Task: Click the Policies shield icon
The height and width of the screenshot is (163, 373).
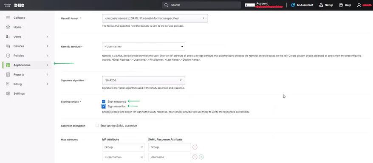Action: coord(8,56)
